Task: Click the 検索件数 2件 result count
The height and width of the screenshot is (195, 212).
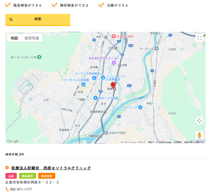Action: [x=15, y=154]
